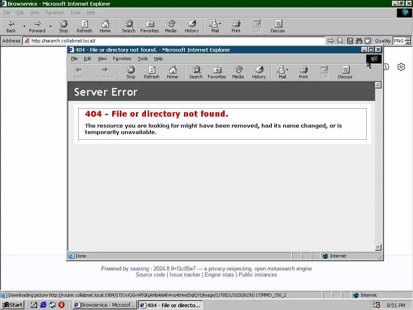
Task: Open the Start menu
Action: [13, 305]
